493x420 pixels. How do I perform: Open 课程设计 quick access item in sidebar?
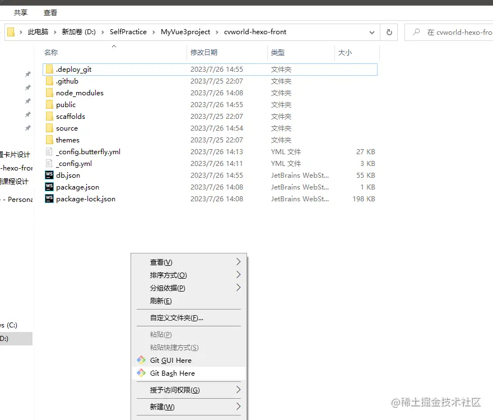pos(14,181)
